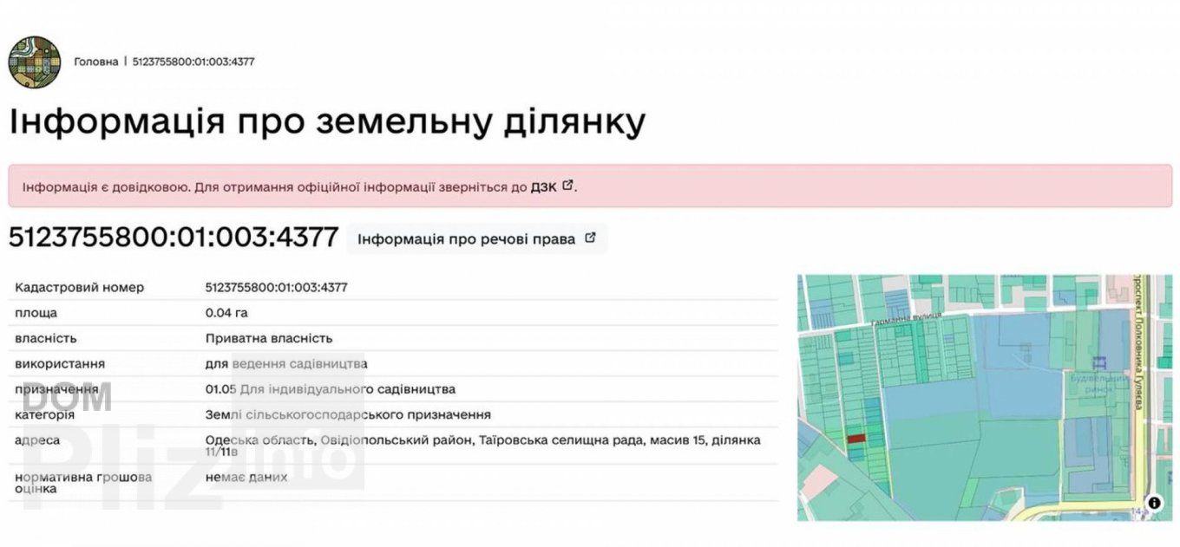Screen dimensions: 1180x547
Task: Open the ДЗК official information link
Action: tap(543, 186)
